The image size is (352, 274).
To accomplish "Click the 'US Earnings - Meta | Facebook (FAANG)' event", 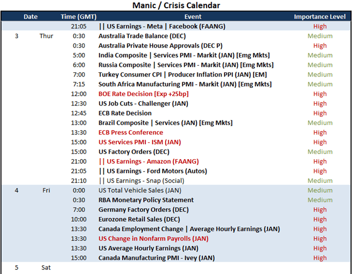I will click(x=162, y=26).
